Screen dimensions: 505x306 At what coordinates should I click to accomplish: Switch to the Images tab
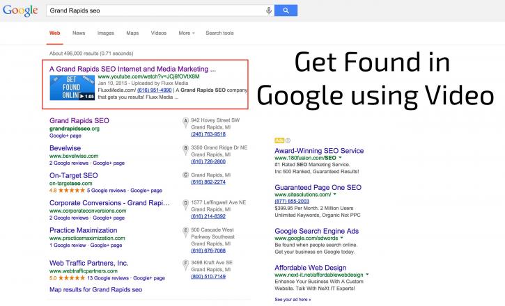(106, 33)
